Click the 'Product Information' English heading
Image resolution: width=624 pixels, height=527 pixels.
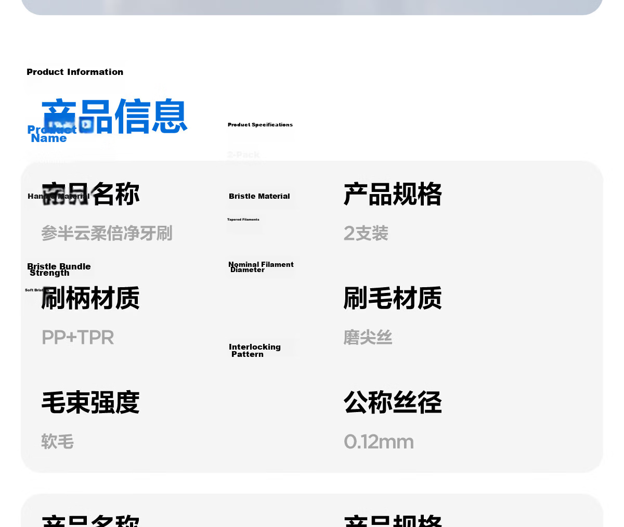click(75, 72)
